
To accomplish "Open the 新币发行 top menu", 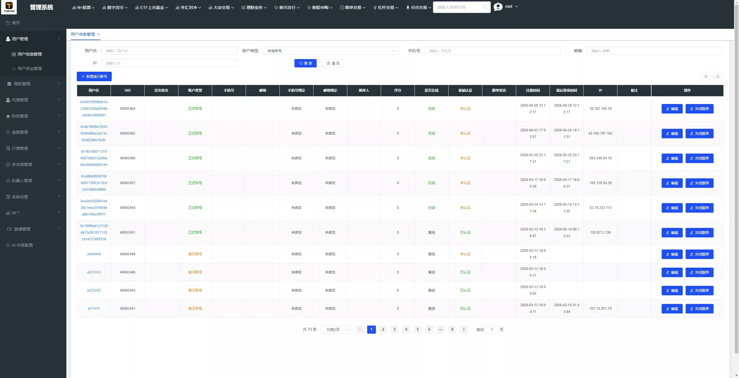I will [x=287, y=7].
